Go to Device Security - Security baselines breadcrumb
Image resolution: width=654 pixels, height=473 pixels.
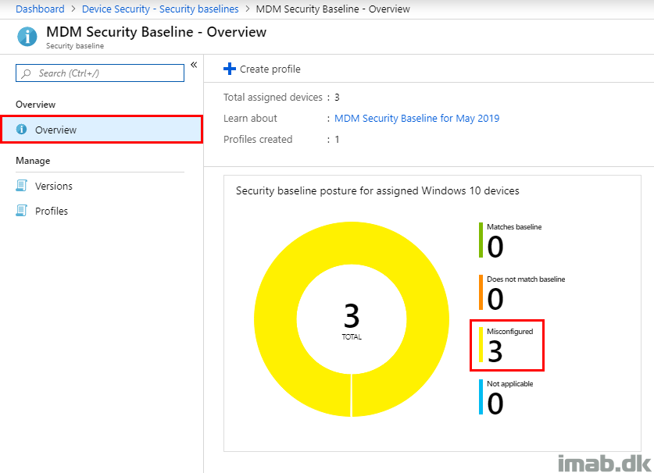pos(160,9)
